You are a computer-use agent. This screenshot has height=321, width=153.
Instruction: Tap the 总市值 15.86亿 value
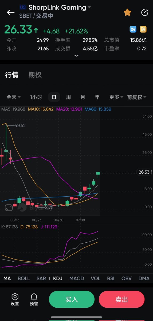click(x=139, y=40)
